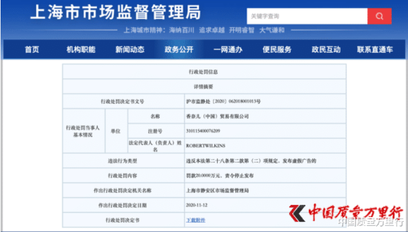The image size is (408, 232).
Task: Select the 政务公开 menu item
Action: click(179, 49)
